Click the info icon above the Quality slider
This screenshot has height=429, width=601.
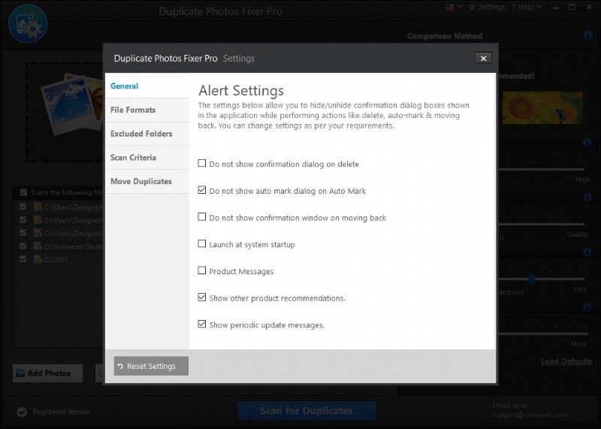[587, 198]
